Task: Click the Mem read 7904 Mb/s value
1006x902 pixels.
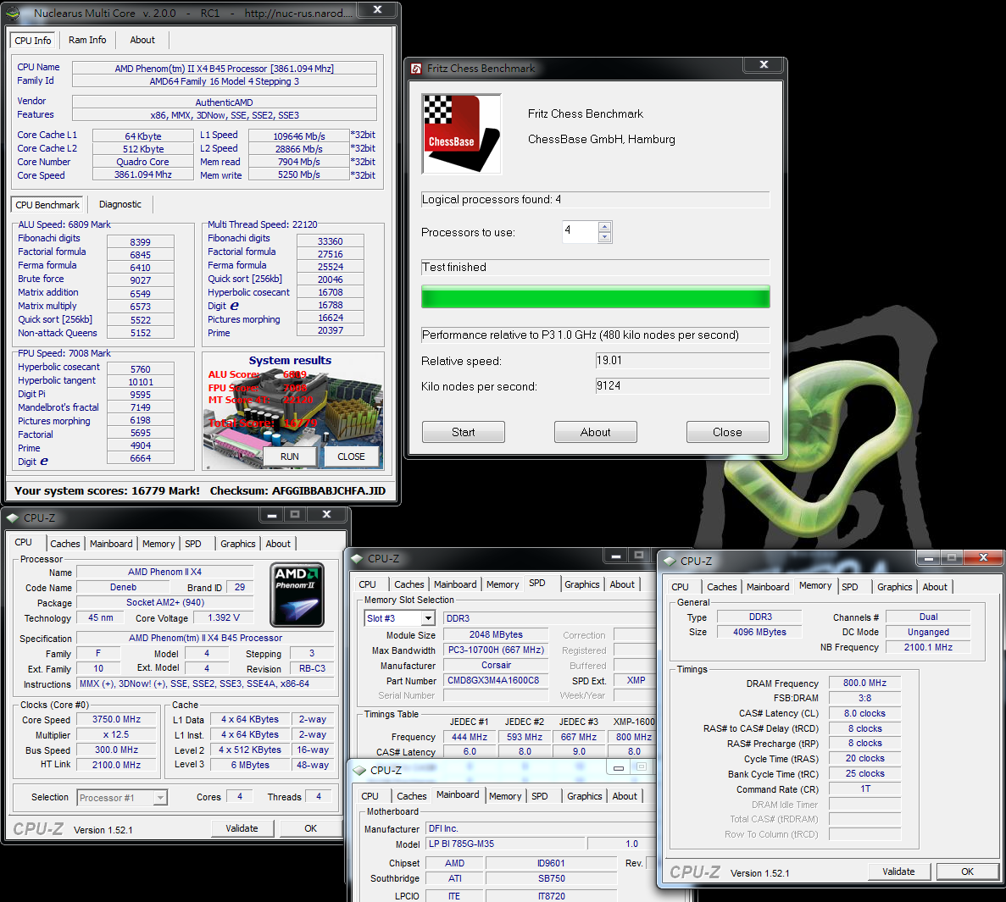Action: (299, 162)
